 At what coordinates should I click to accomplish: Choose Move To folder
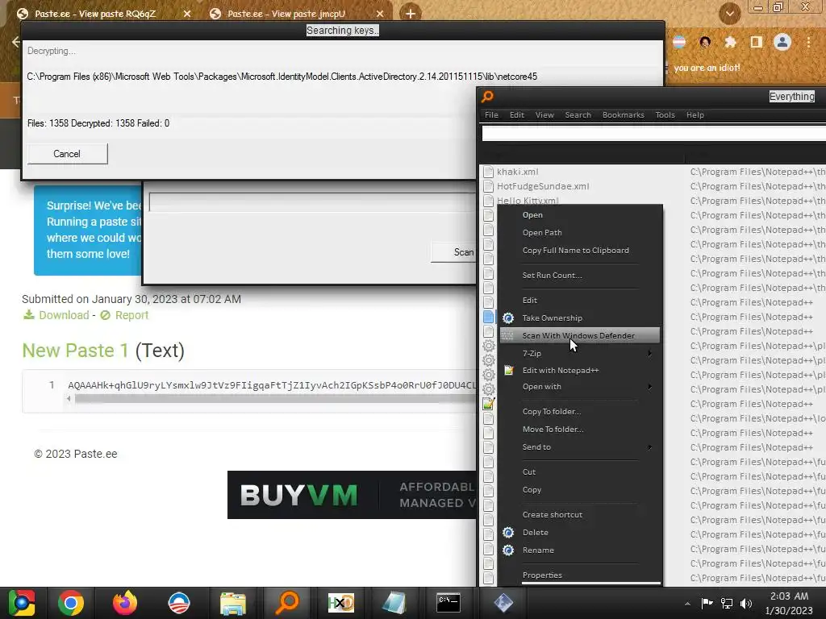coord(579,429)
